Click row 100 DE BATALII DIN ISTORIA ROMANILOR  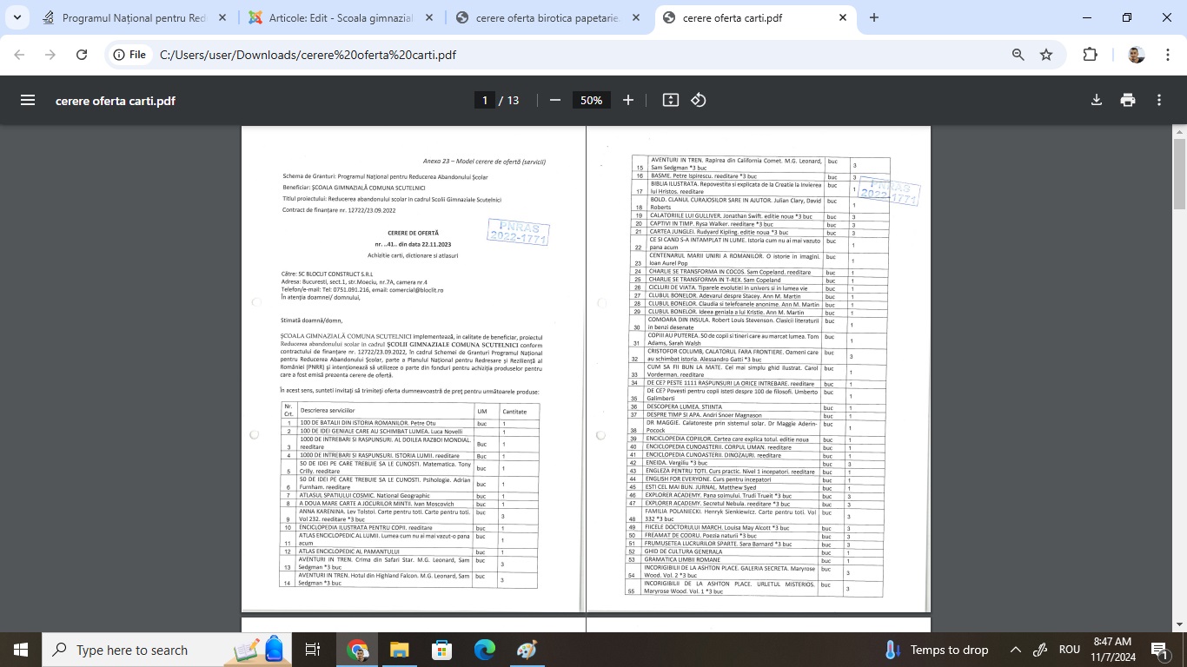click(x=409, y=423)
